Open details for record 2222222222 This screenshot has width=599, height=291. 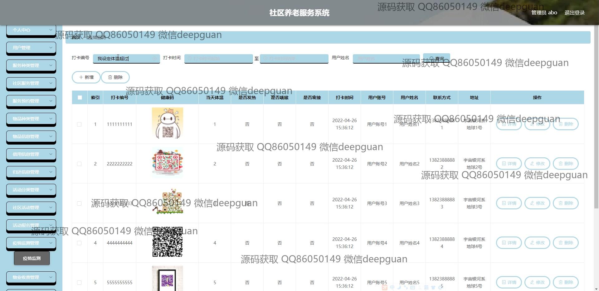point(509,164)
